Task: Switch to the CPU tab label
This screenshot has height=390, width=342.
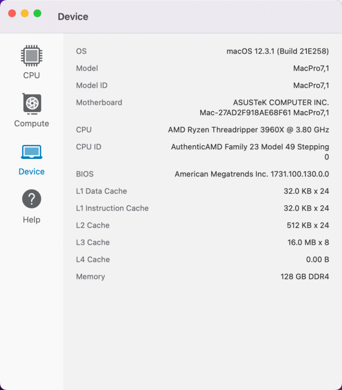Action: click(32, 76)
